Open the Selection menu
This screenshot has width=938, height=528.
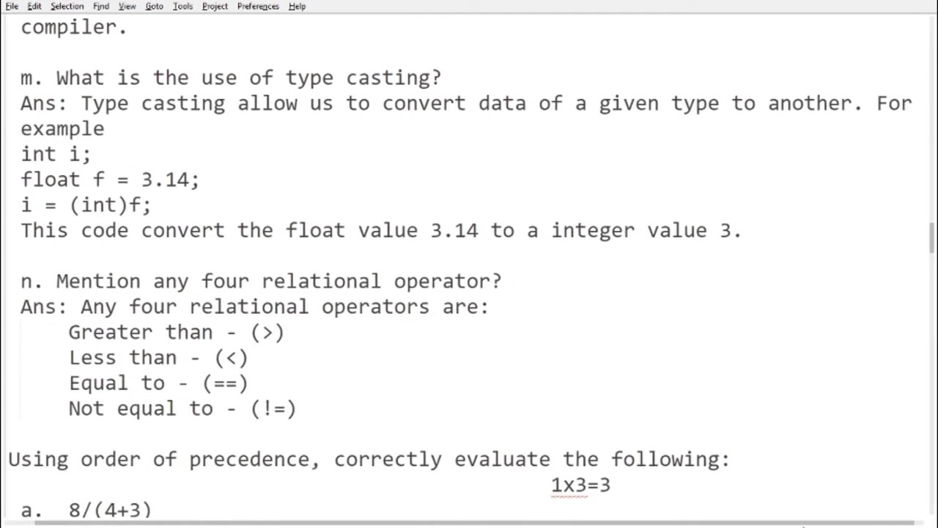pyautogui.click(x=67, y=6)
